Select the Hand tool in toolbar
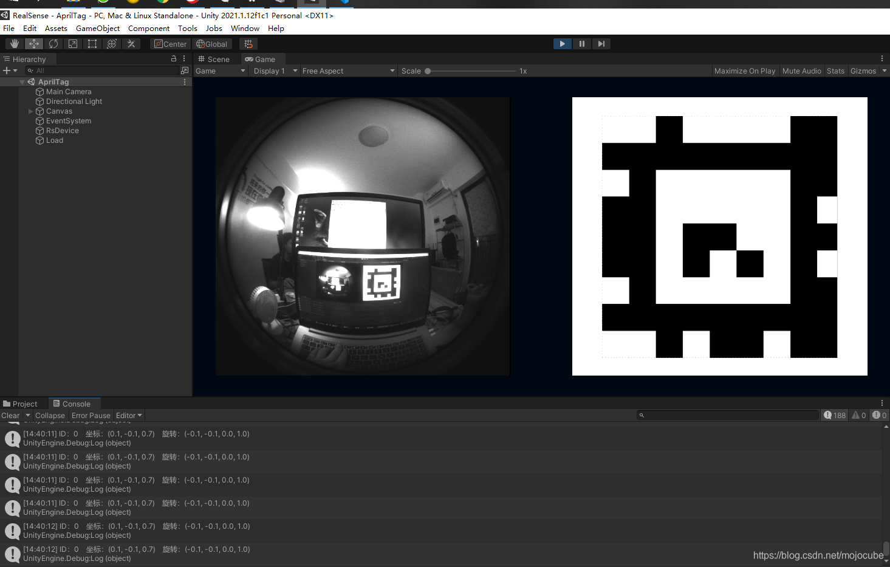The width and height of the screenshot is (890, 567). [x=15, y=44]
